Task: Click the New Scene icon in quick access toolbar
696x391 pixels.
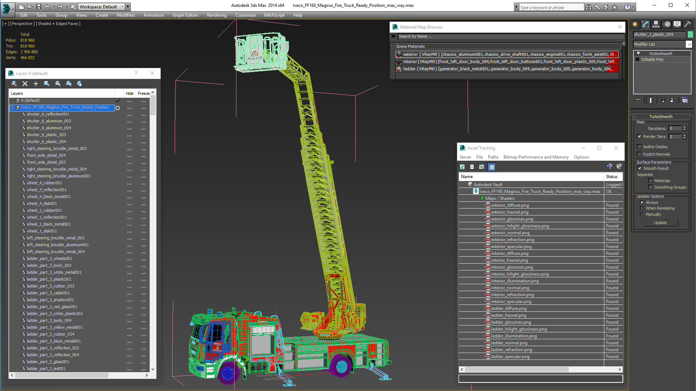Action: 21,7
